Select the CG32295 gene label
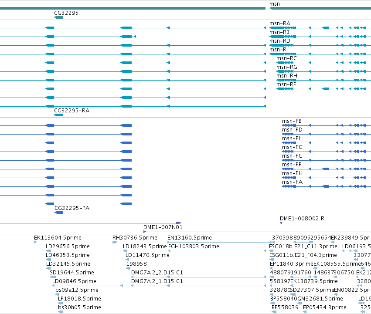This screenshot has width=371, height=314. 66,13
